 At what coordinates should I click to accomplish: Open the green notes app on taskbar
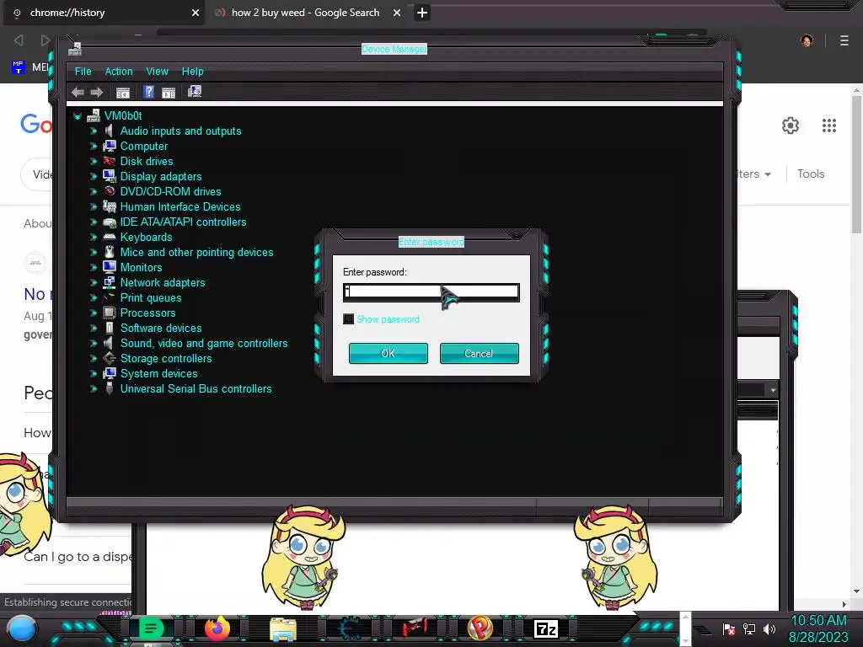150,628
